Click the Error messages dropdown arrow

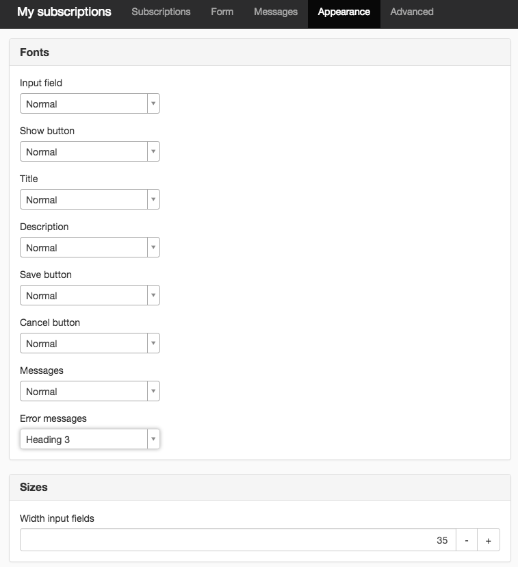(153, 439)
